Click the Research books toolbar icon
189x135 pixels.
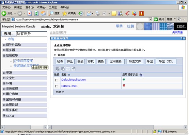pyautogui.click(x=120, y=13)
